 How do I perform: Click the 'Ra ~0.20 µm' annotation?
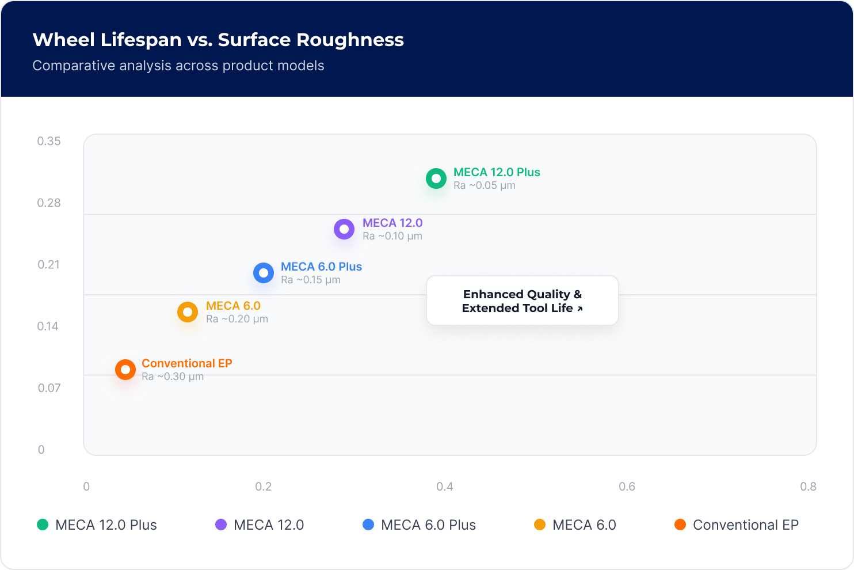pos(237,319)
